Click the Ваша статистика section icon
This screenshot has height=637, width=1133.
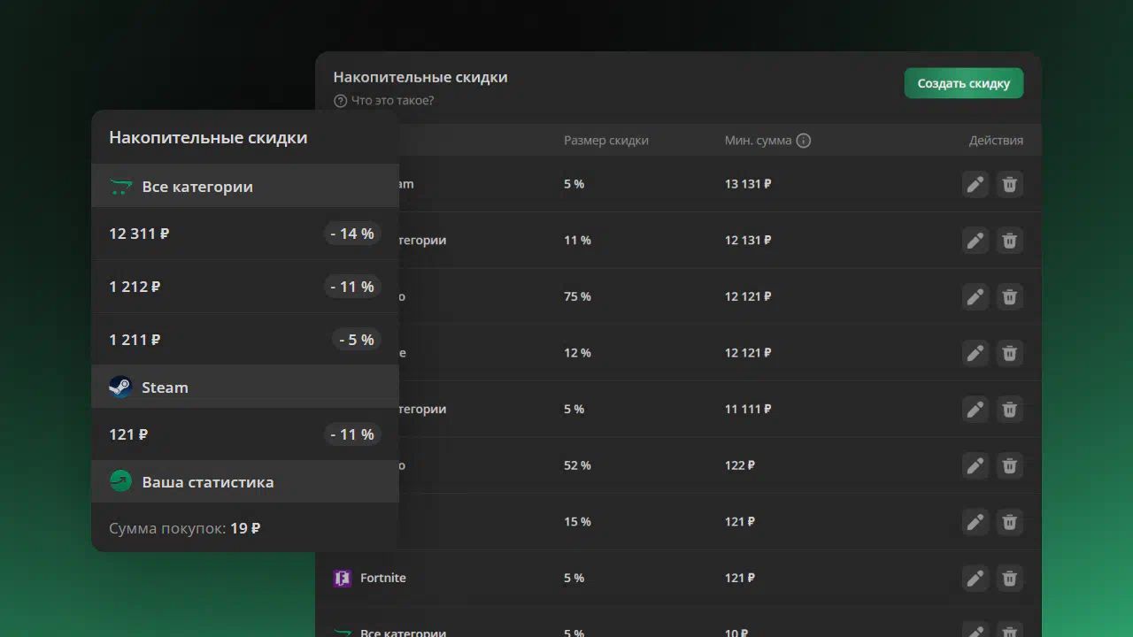[x=120, y=481]
